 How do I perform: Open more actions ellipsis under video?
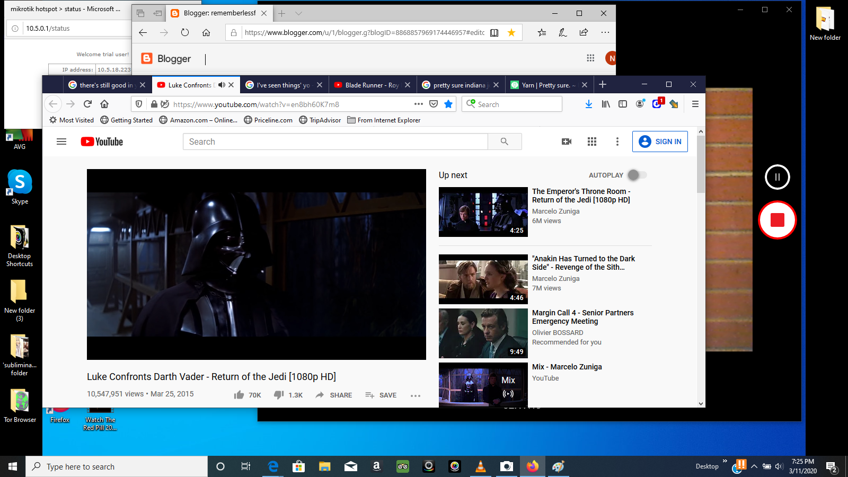pos(416,395)
